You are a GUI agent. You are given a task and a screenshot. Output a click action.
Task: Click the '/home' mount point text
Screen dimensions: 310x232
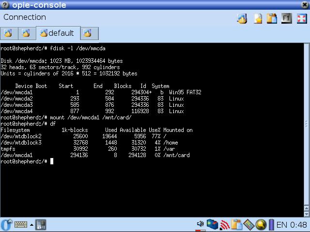[x=170, y=143]
